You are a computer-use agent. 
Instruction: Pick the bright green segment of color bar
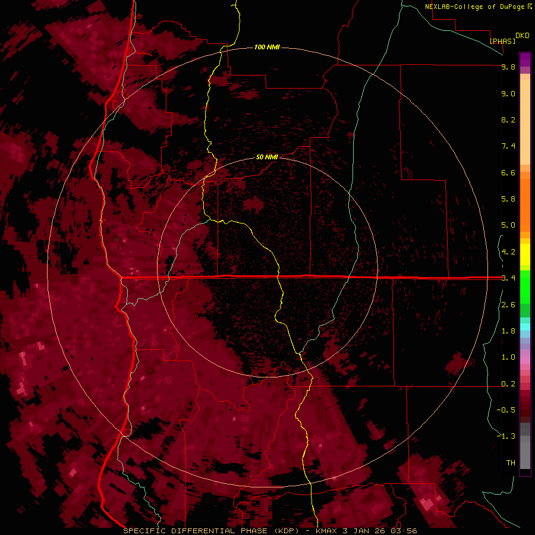pyautogui.click(x=525, y=287)
